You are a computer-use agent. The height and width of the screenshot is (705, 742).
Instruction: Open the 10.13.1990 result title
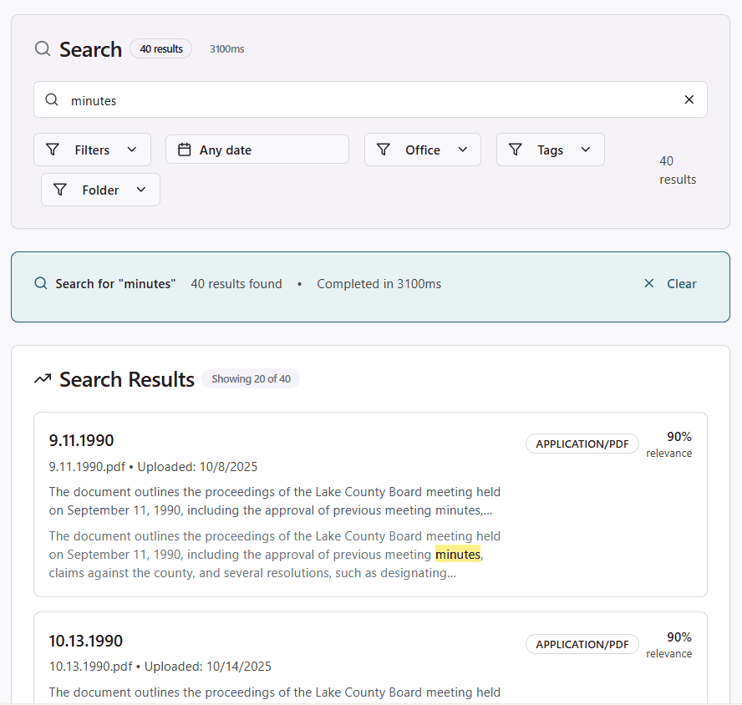coord(86,641)
